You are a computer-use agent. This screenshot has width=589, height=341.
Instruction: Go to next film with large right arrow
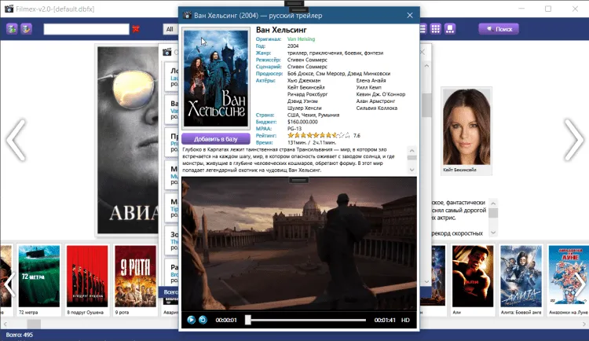click(574, 140)
